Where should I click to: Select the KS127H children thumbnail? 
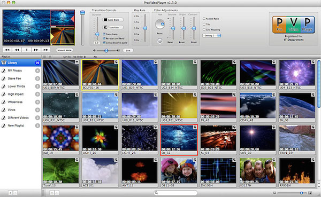(x=257, y=172)
